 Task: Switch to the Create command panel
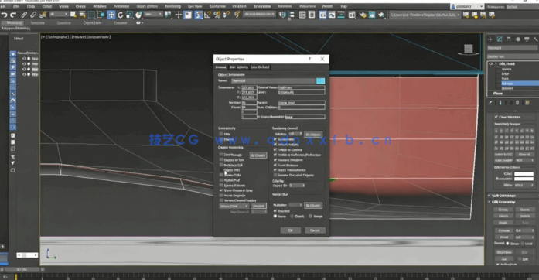(490, 39)
